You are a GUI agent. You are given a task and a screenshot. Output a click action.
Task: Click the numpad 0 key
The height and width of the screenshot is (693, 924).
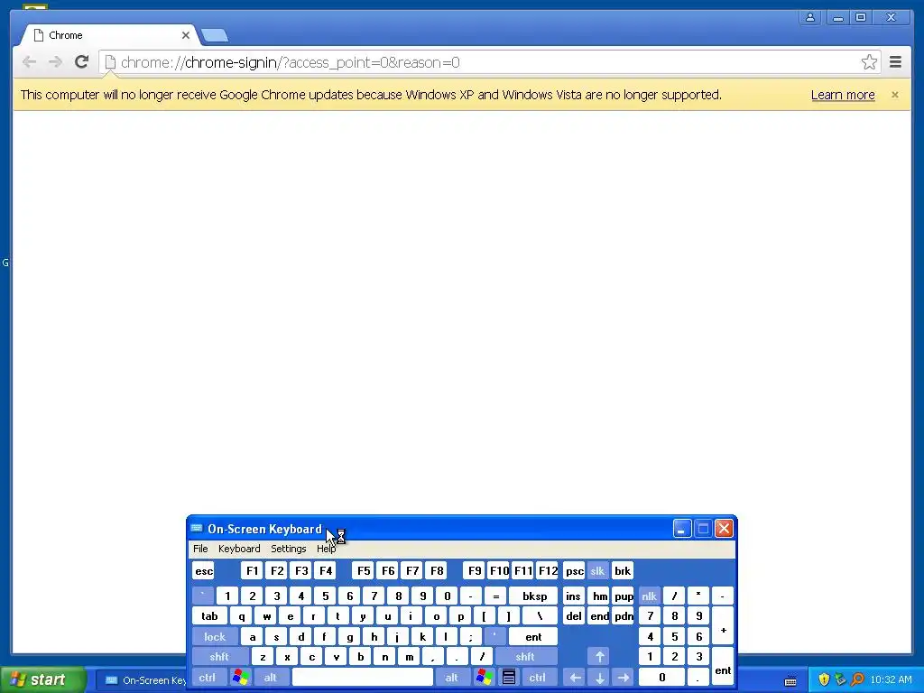pos(661,678)
